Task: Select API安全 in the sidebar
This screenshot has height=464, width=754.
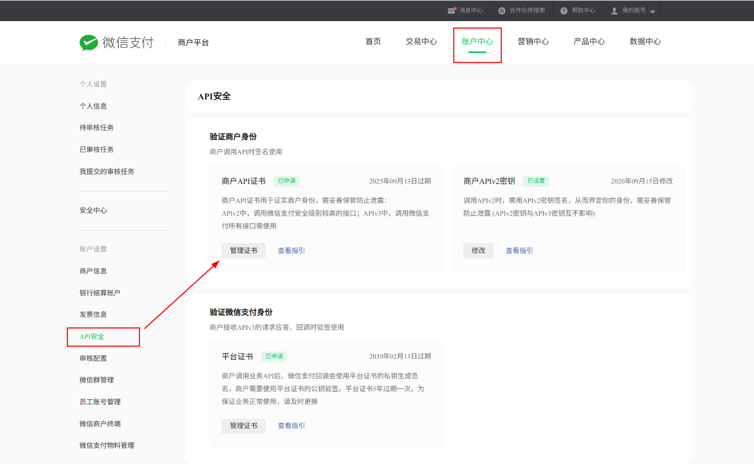Action: [92, 337]
